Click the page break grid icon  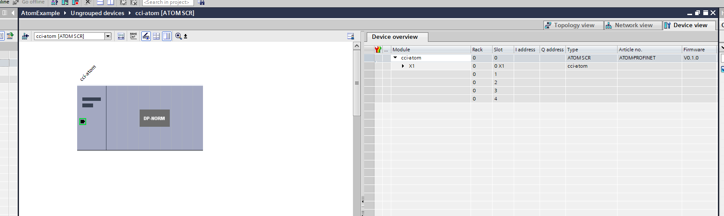pyautogui.click(x=156, y=36)
